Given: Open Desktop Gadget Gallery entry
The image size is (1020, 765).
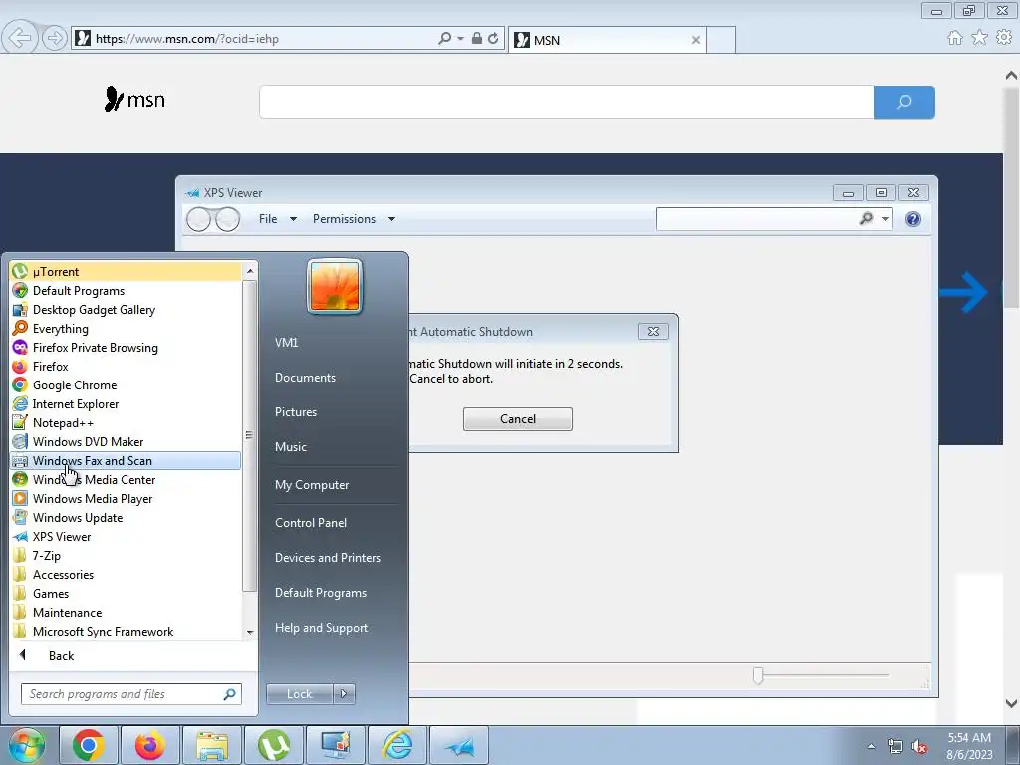Looking at the screenshot, I should coord(126,309).
